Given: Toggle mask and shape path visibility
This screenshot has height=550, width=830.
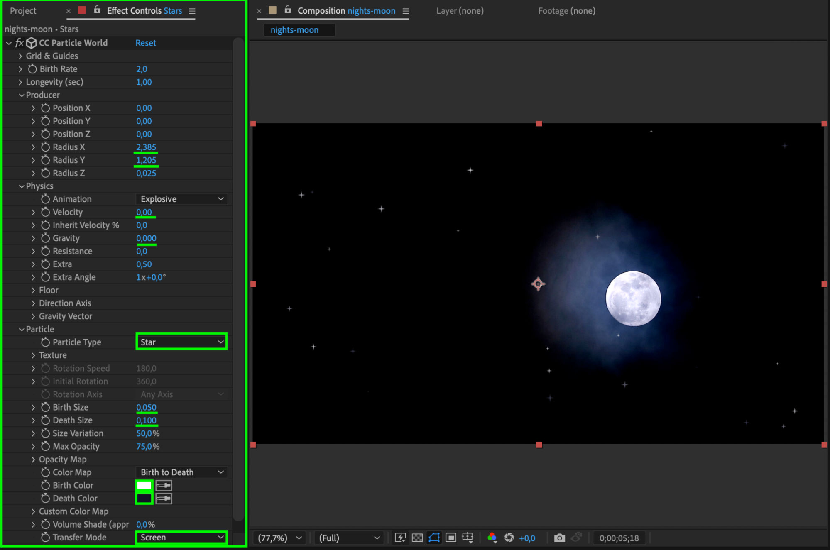Looking at the screenshot, I should (x=434, y=538).
